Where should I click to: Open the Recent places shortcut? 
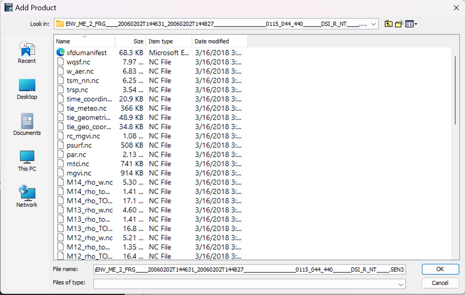click(x=27, y=53)
